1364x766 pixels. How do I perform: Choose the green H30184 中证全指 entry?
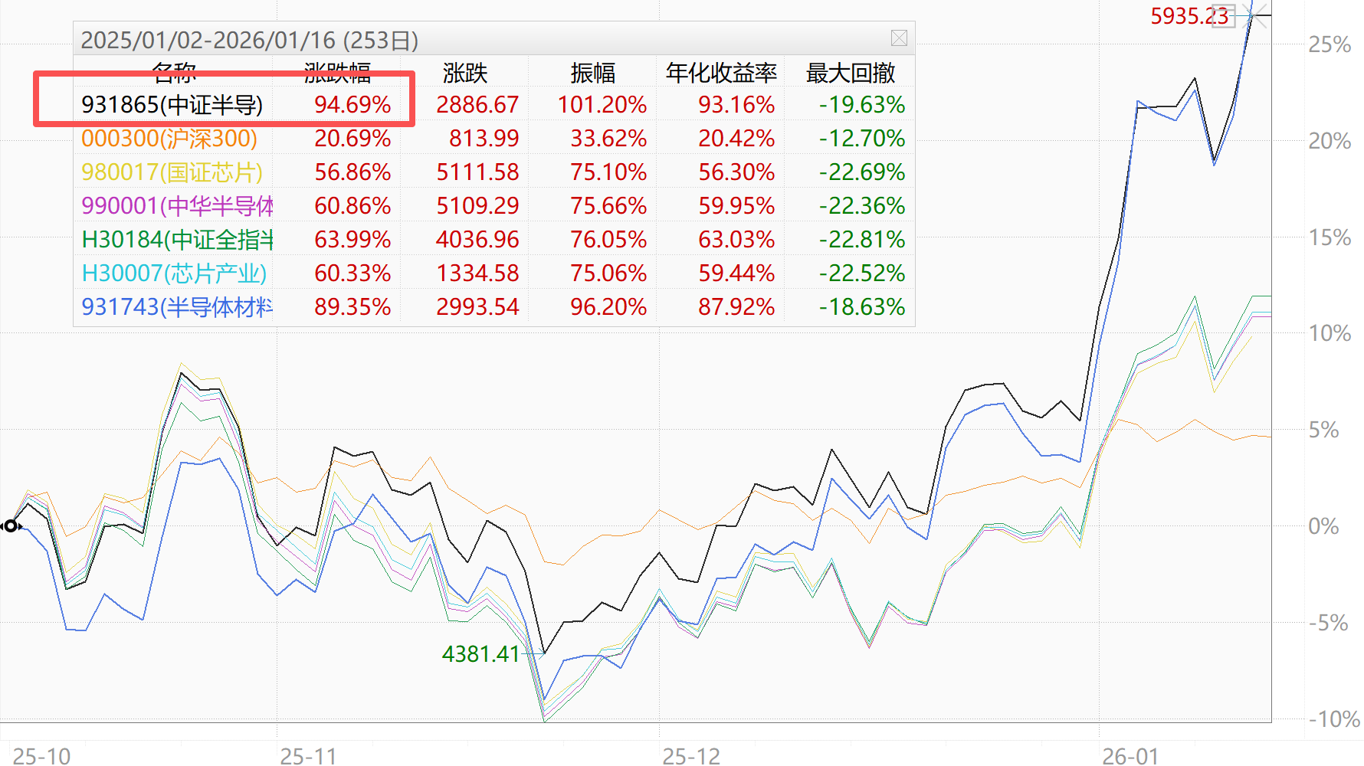click(x=177, y=240)
